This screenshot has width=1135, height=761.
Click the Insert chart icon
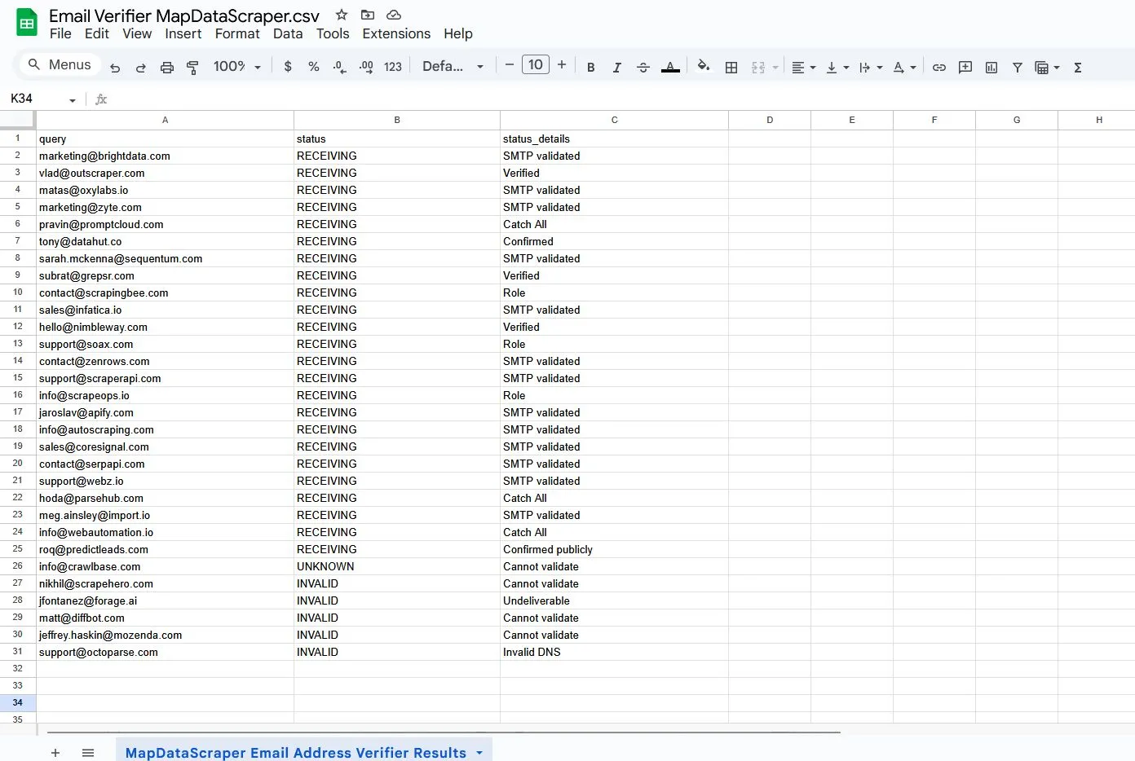pos(991,68)
